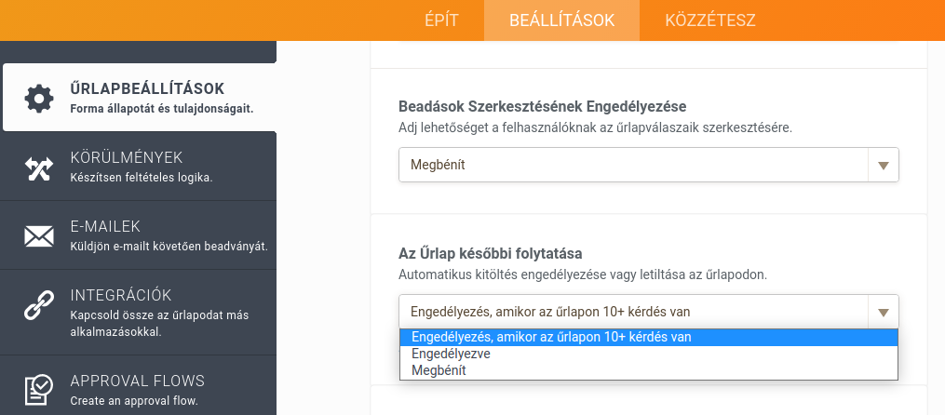945x415 pixels.
Task: Open the APPROVAL FLOWS sidebar section
Action: click(x=137, y=381)
